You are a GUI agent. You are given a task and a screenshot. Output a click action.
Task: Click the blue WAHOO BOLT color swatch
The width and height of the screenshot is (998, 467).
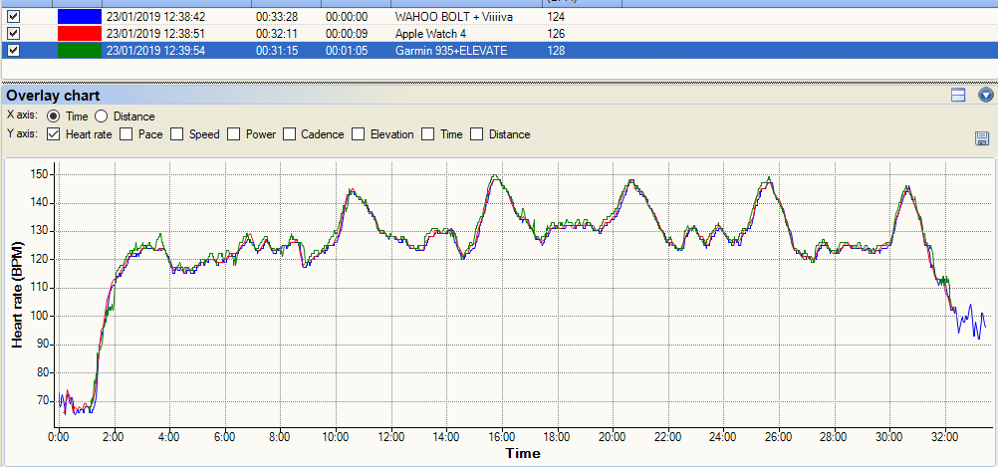[79, 17]
